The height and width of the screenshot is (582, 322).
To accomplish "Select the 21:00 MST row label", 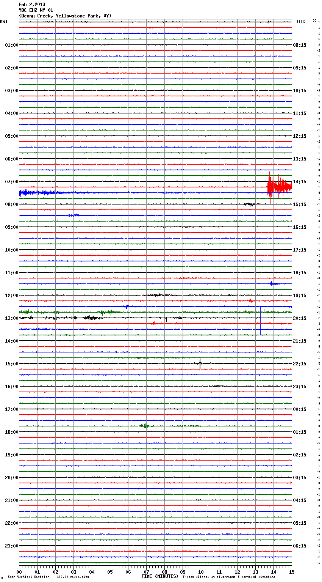I will [12, 500].
